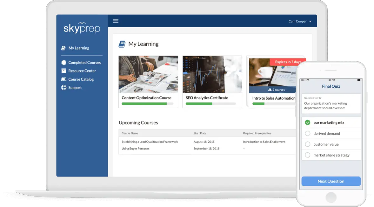Image resolution: width=374 pixels, height=207 pixels.
Task: Select the 'derived demand' radio option
Action: coord(307,133)
